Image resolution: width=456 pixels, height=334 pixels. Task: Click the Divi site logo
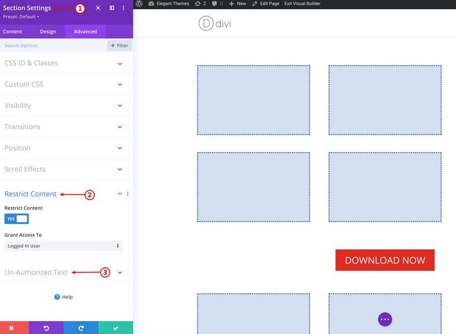click(x=214, y=24)
